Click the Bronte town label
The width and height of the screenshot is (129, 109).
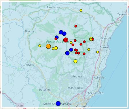coord(30,31)
